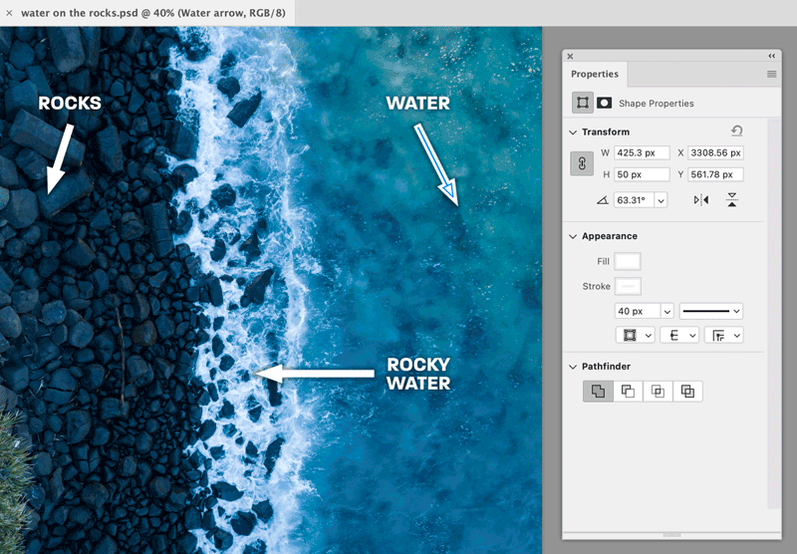Edit the H height field
The height and width of the screenshot is (554, 797).
click(x=642, y=174)
